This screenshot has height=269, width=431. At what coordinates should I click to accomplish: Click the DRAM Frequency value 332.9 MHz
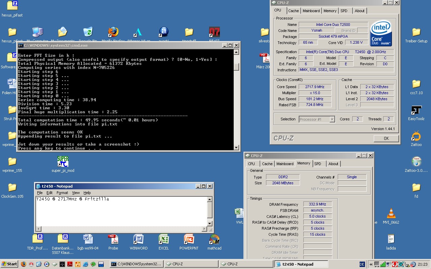click(317, 204)
